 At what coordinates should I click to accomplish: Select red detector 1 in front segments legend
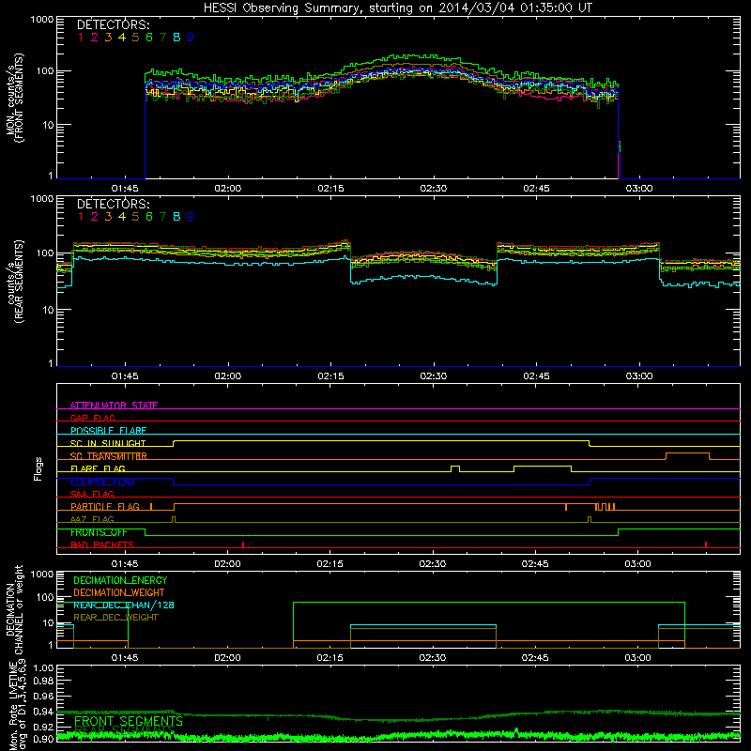coord(81,38)
